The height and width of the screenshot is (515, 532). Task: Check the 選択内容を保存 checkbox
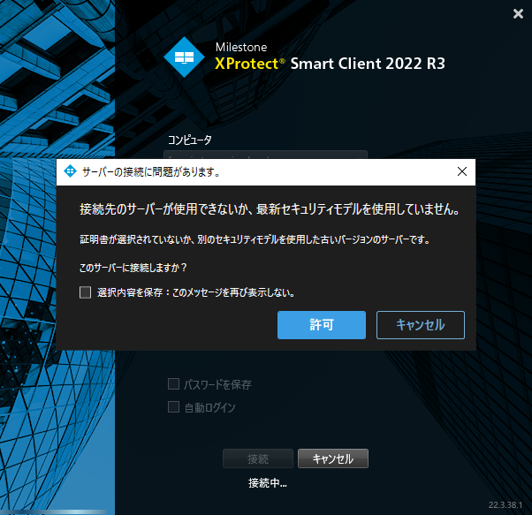click(85, 292)
